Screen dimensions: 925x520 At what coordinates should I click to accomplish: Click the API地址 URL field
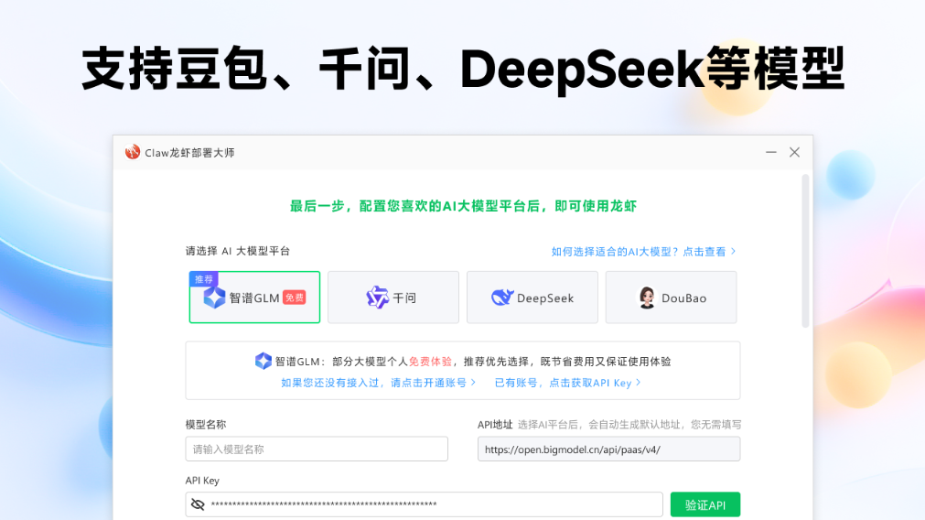coord(608,450)
